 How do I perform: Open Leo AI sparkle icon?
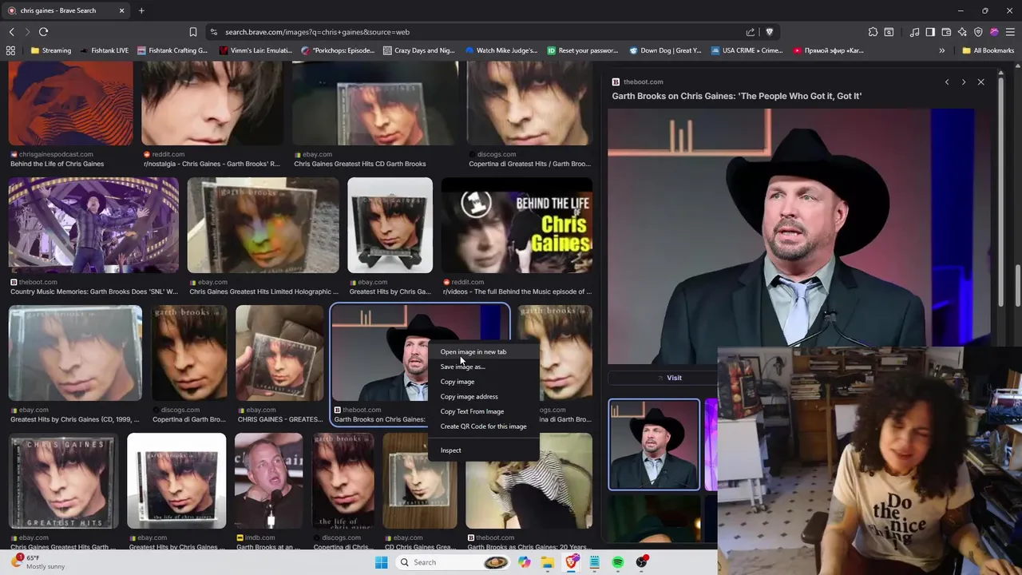[962, 32]
